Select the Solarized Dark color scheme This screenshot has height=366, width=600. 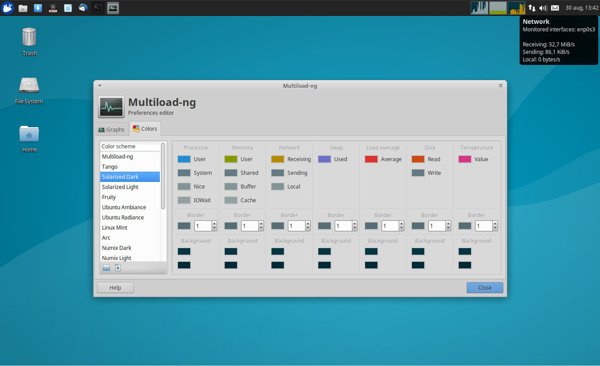click(130, 177)
